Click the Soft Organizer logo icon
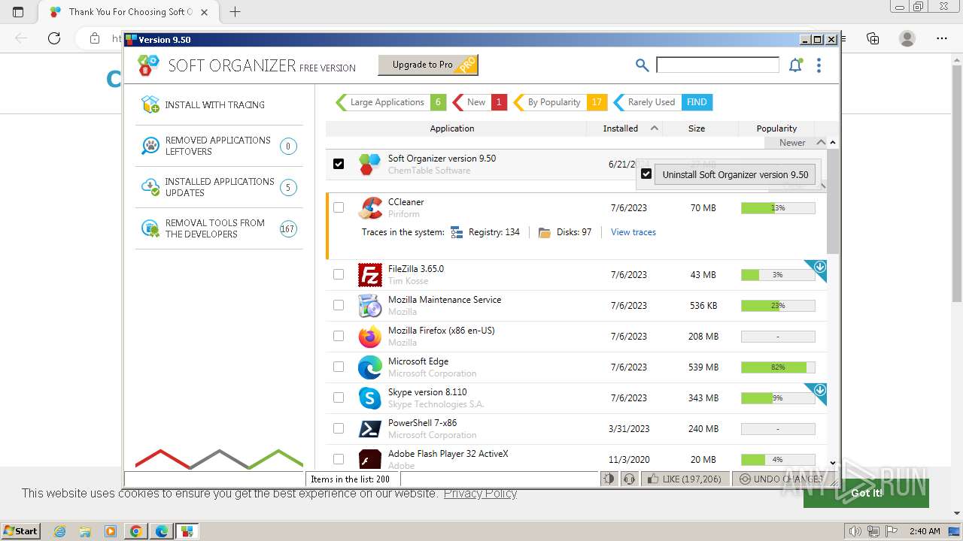963x541 pixels. pos(148,66)
